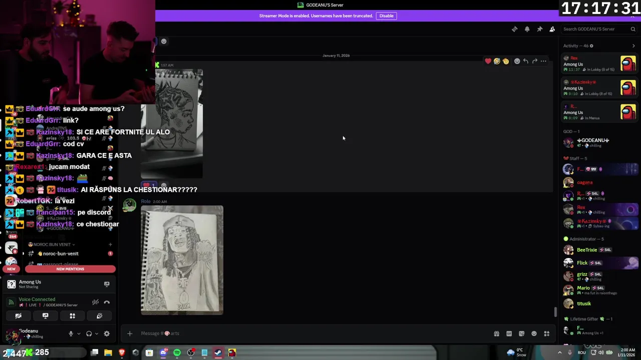The height and width of the screenshot is (360, 641).
Task: Collapse the NOROC BUN VENIT category
Action: 51,244
